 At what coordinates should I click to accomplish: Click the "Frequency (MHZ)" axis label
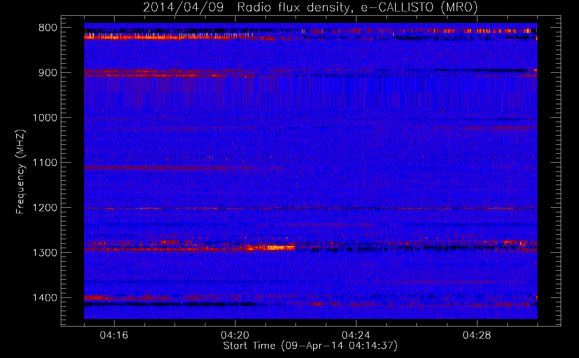(21, 171)
